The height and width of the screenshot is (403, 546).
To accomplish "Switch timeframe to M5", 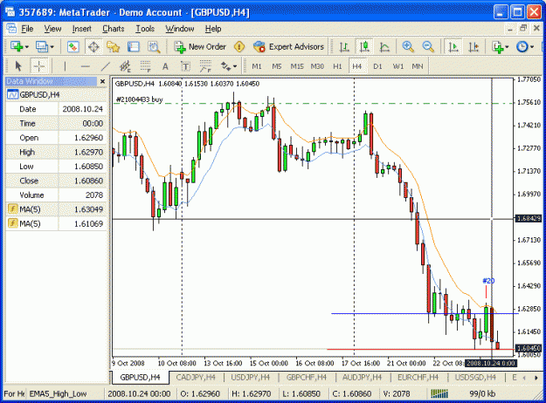I will pyautogui.click(x=277, y=66).
